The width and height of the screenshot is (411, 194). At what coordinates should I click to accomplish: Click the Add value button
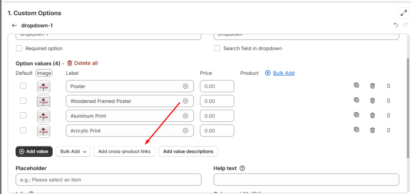[x=34, y=152]
